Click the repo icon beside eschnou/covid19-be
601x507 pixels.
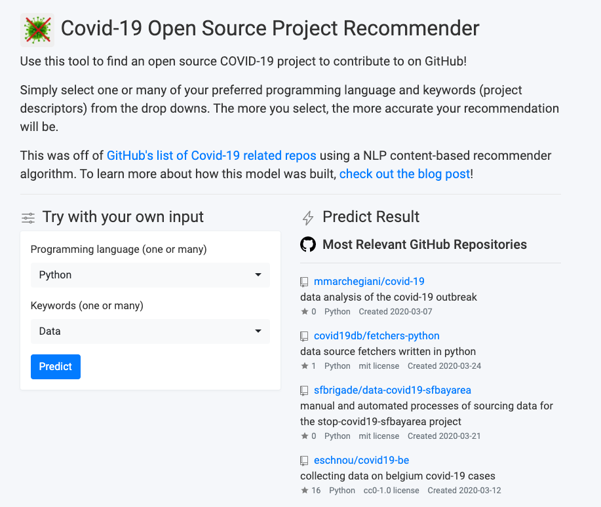[304, 460]
